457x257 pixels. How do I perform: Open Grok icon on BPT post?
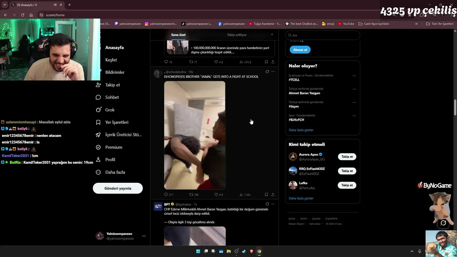pos(267,204)
